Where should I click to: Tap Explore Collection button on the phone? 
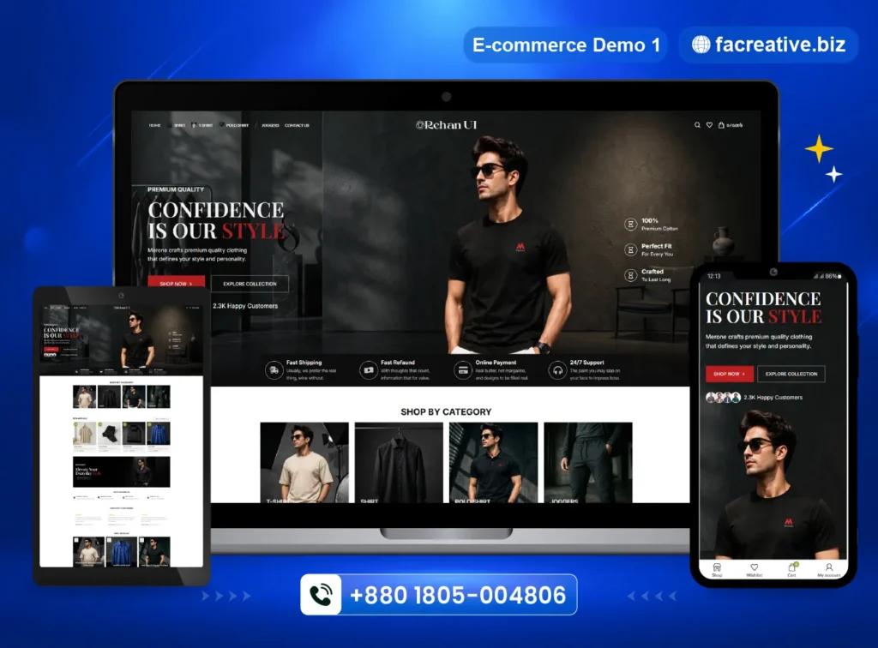click(x=791, y=374)
